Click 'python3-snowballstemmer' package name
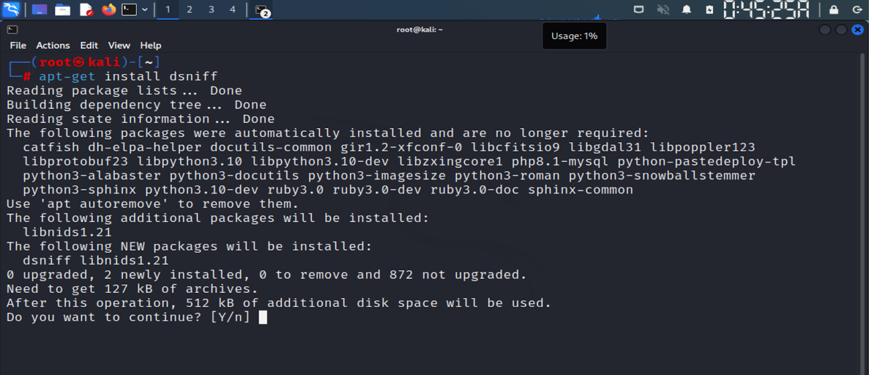Viewport: 869px width, 375px height. tap(662, 175)
